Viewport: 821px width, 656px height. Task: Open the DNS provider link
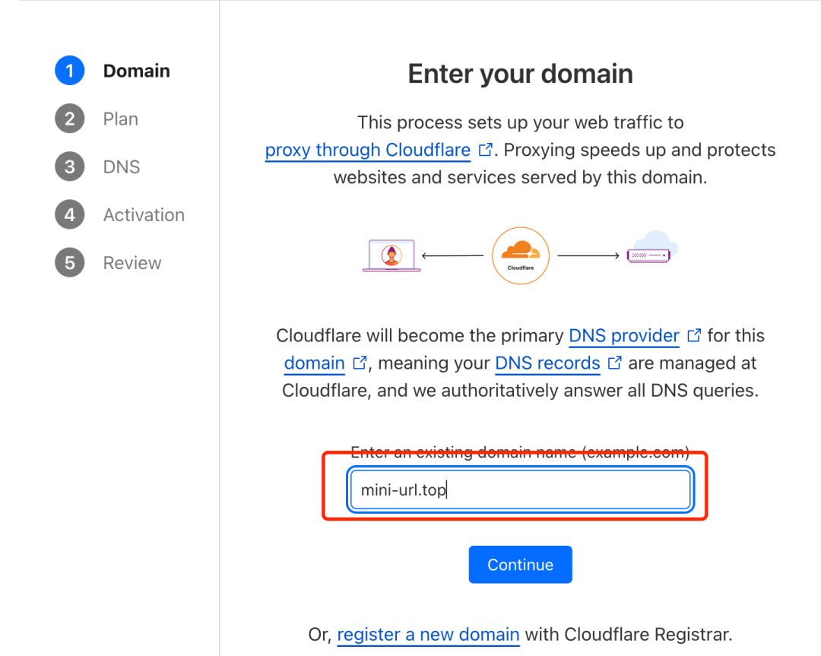coord(624,335)
